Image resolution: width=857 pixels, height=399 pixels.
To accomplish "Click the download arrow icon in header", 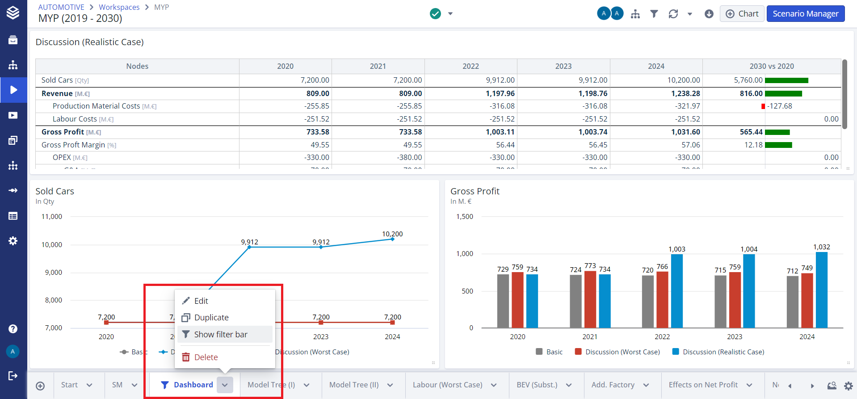I will pos(709,14).
